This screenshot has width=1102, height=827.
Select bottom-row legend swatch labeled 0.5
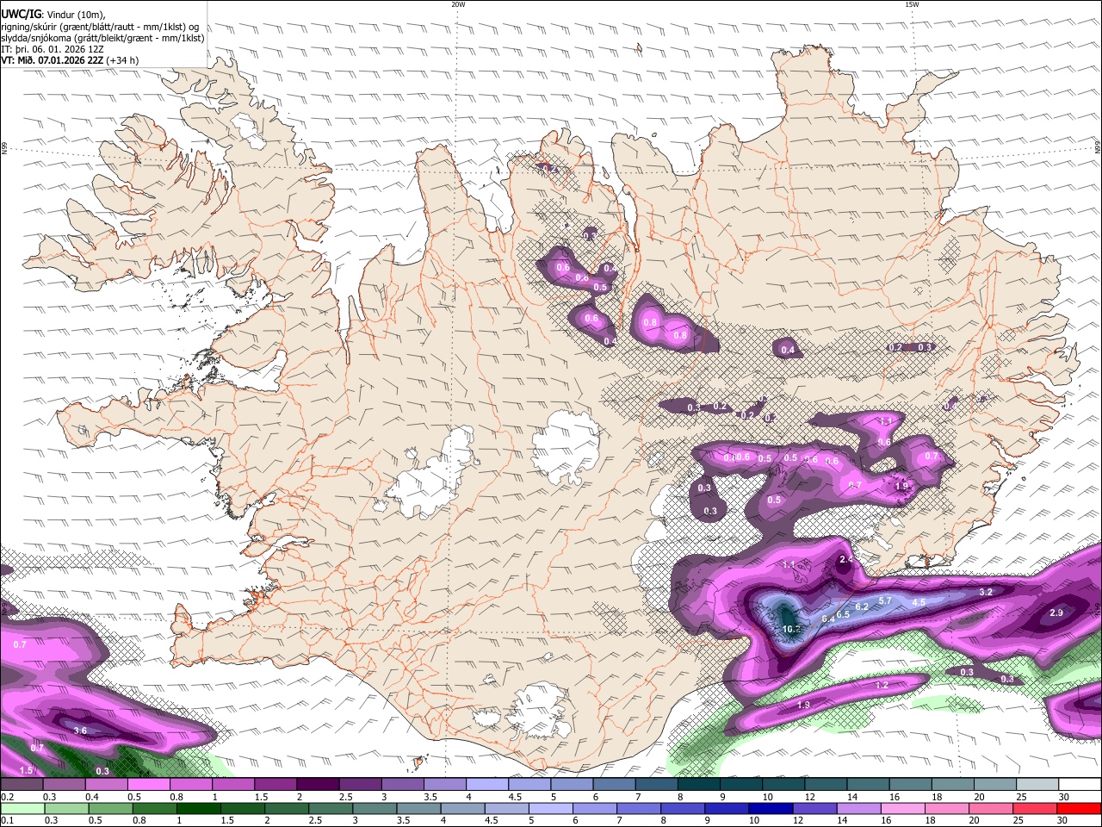click(111, 808)
